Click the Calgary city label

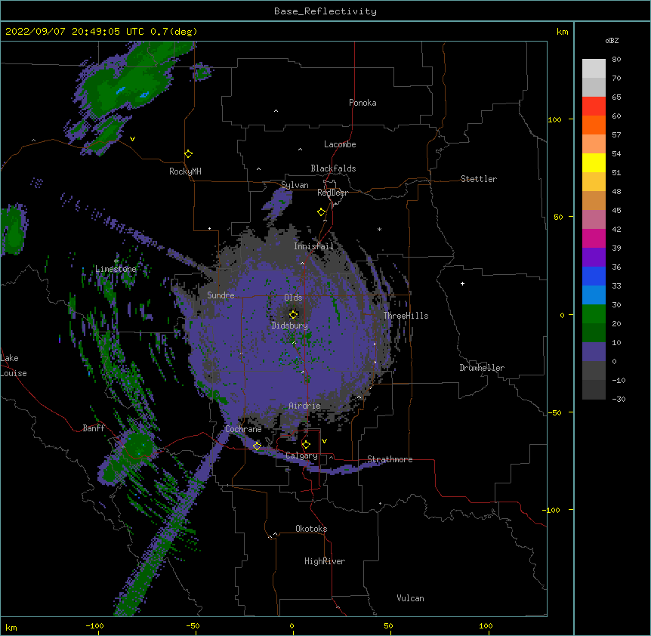[x=302, y=455]
